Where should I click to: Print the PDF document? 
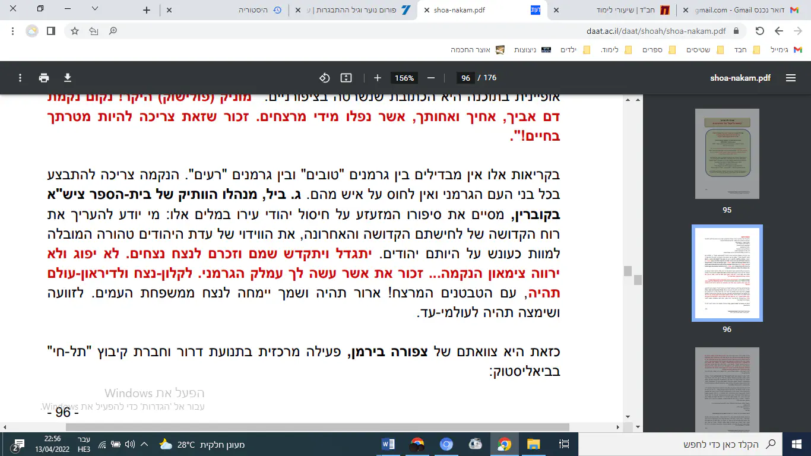click(44, 78)
